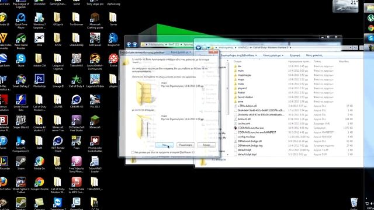Viewport: 374px width, 210px height.
Task: Confirm merge with the Ναι button
Action: click(164, 145)
